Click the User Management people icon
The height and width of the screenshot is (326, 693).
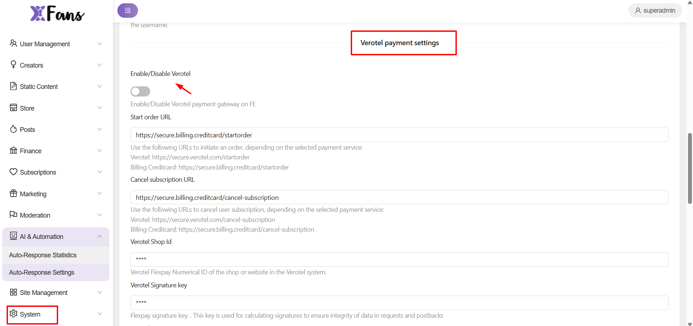tap(13, 43)
